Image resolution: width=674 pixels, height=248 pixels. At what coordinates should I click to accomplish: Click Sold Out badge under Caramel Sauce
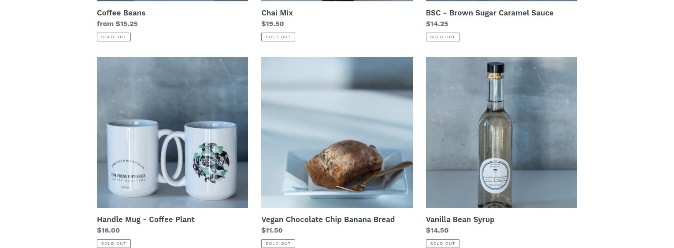443,37
